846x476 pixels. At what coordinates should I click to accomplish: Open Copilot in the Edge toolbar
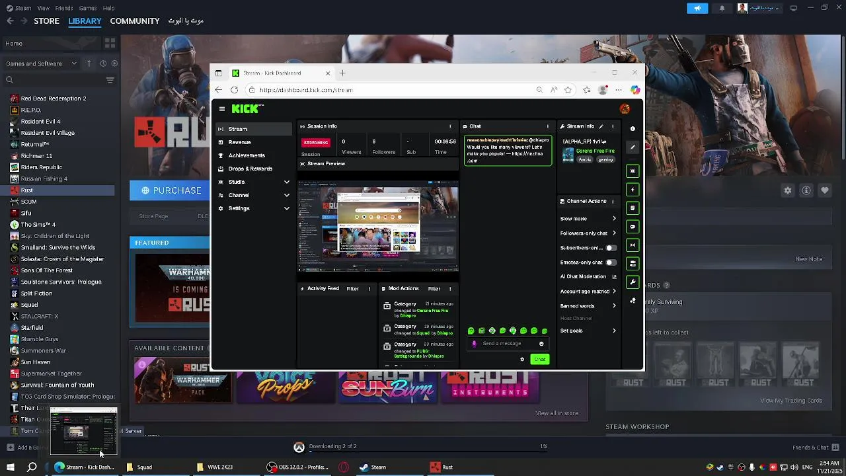pyautogui.click(x=635, y=90)
